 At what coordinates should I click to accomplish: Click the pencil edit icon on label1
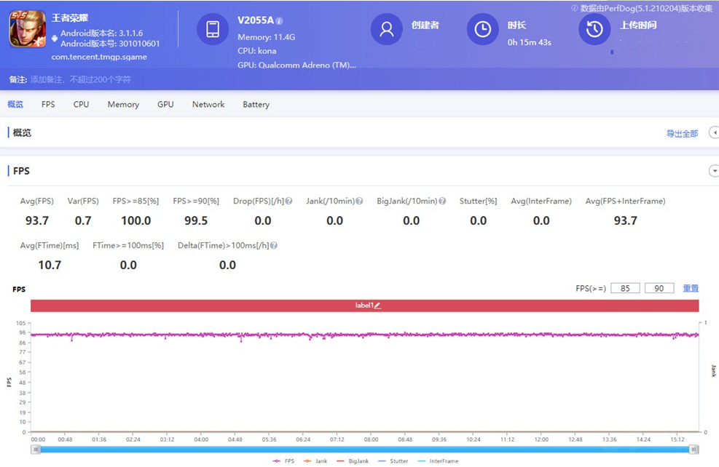[378, 306]
